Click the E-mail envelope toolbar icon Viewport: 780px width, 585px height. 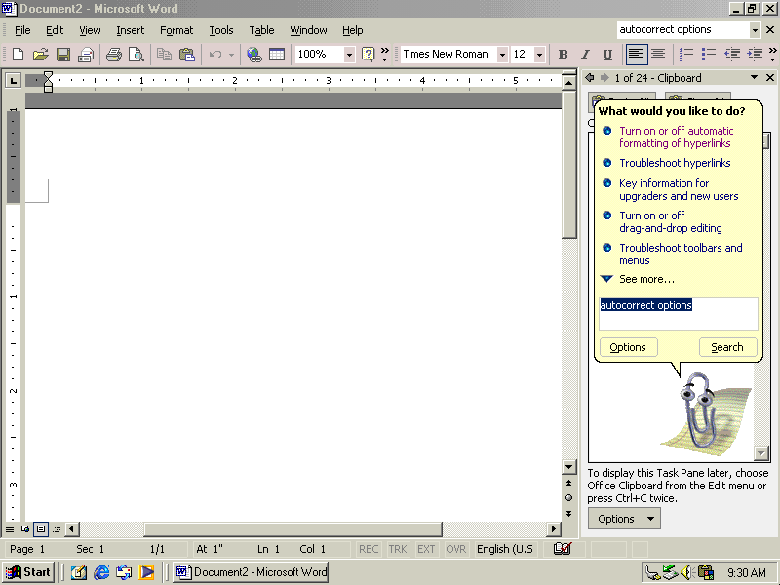(86, 55)
